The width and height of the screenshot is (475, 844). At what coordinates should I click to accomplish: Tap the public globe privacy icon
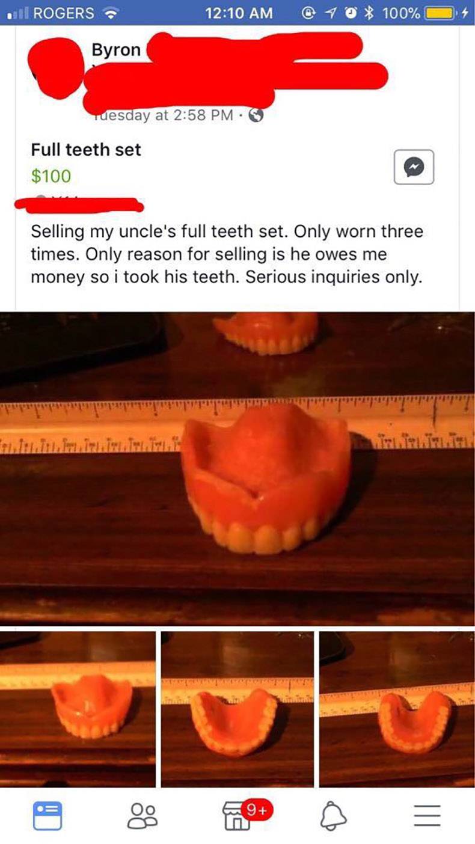tap(255, 115)
